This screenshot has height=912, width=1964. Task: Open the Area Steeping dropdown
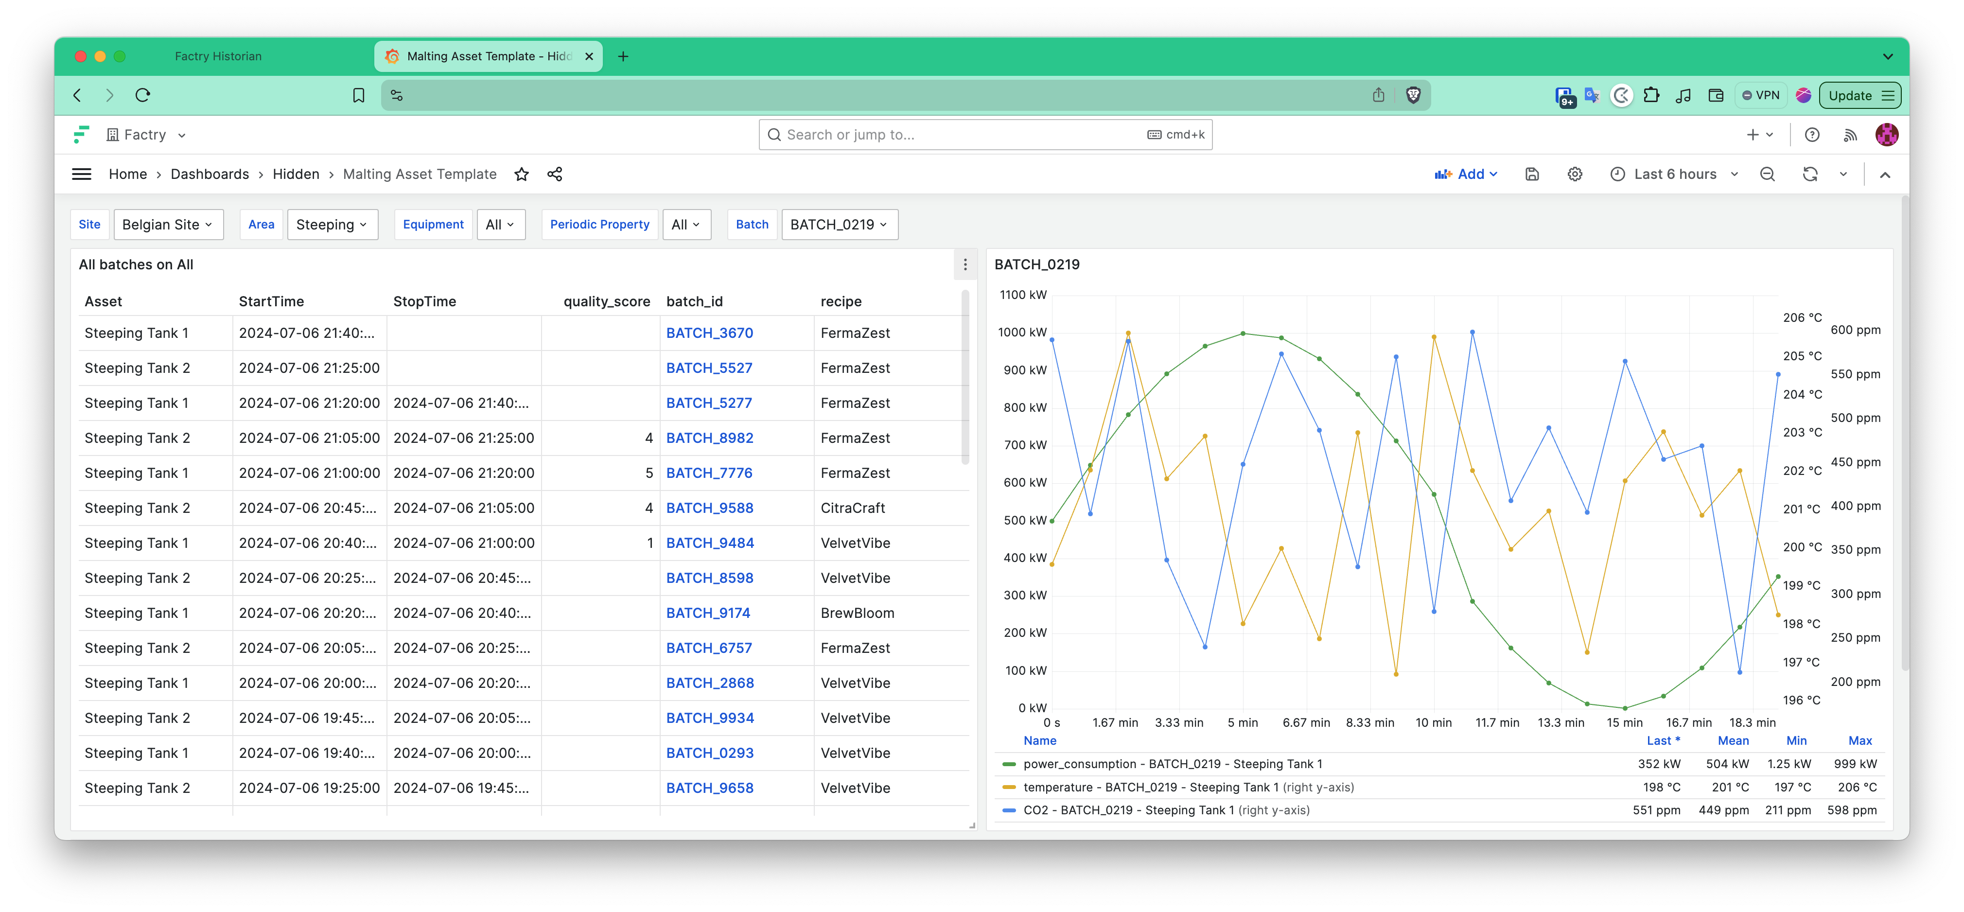point(333,225)
